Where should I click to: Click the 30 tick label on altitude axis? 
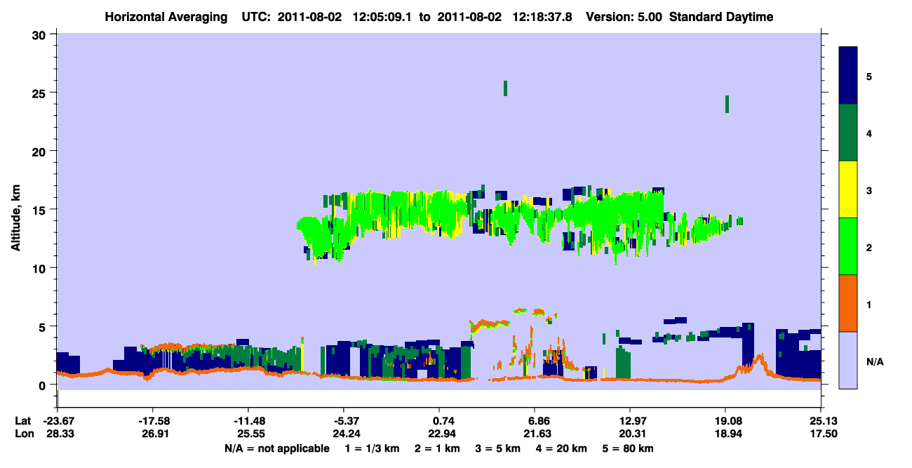point(39,34)
